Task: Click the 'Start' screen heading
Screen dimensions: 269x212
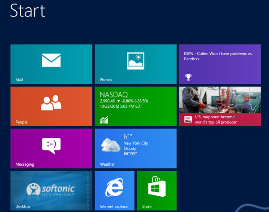Action: point(27,10)
